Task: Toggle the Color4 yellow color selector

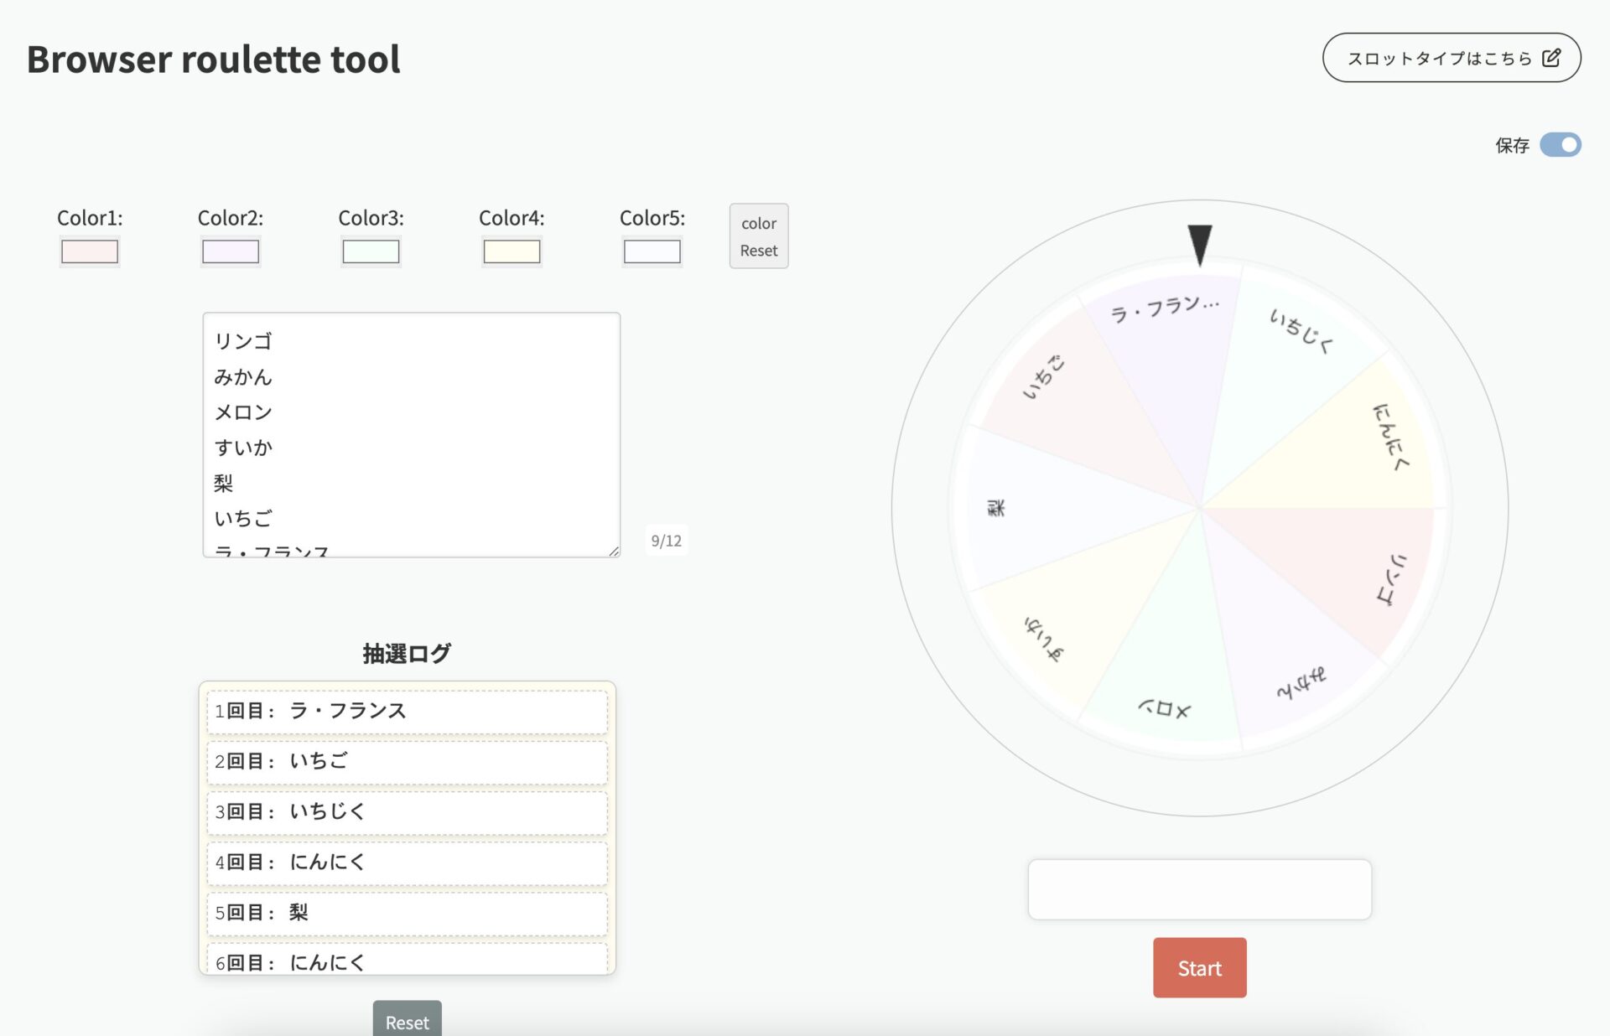Action: pyautogui.click(x=512, y=251)
